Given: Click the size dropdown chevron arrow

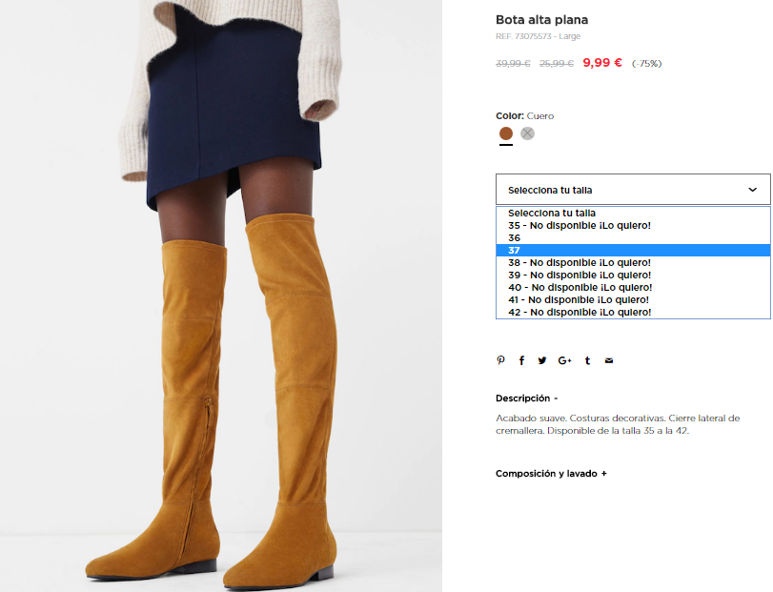Looking at the screenshot, I should [x=752, y=190].
